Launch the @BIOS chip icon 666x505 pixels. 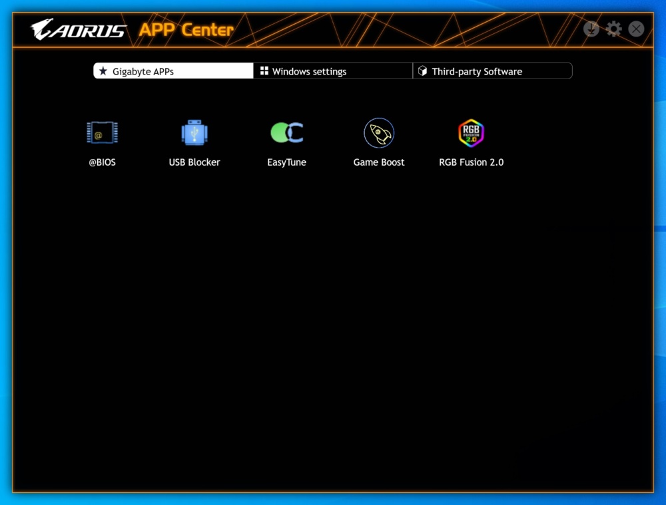tap(102, 132)
